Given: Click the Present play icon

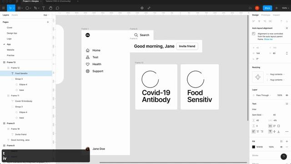Looking at the screenshot, I should point(276,8).
